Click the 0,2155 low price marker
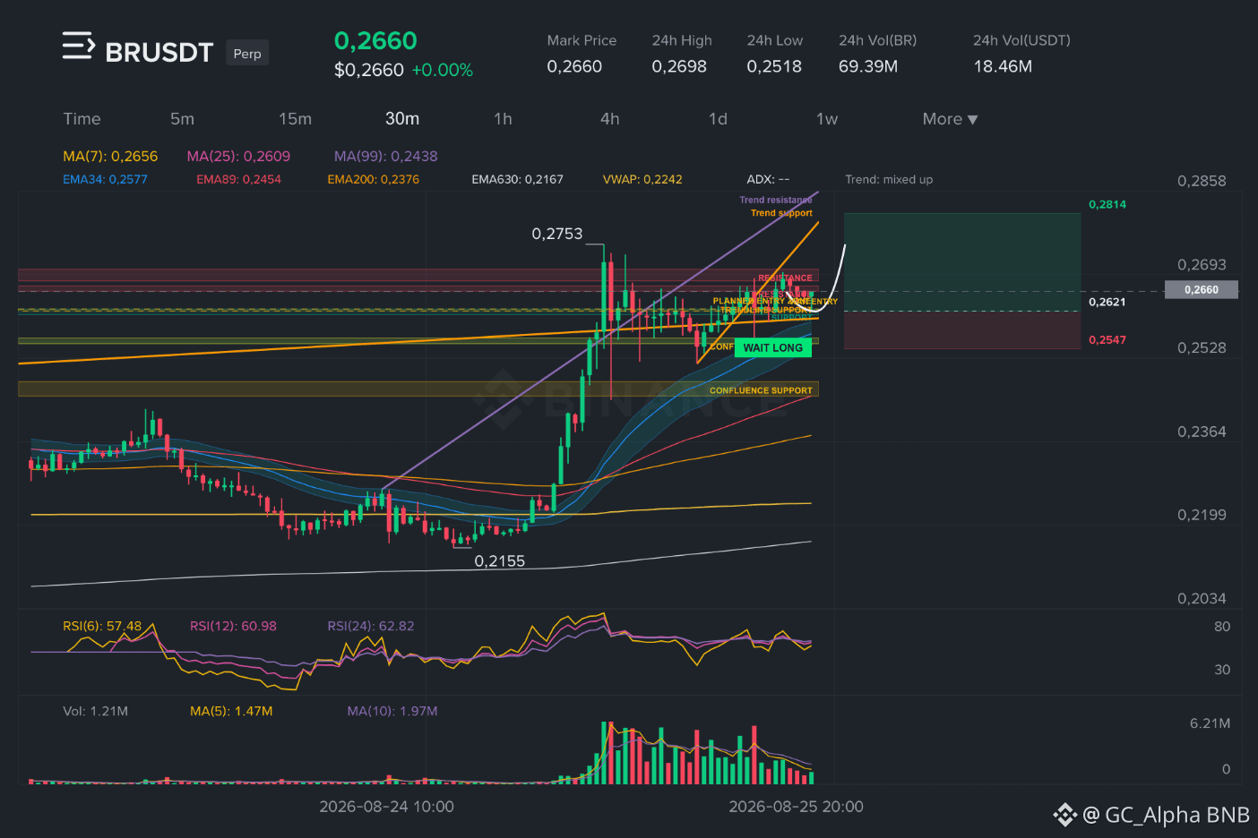This screenshot has width=1258, height=838. pos(500,561)
